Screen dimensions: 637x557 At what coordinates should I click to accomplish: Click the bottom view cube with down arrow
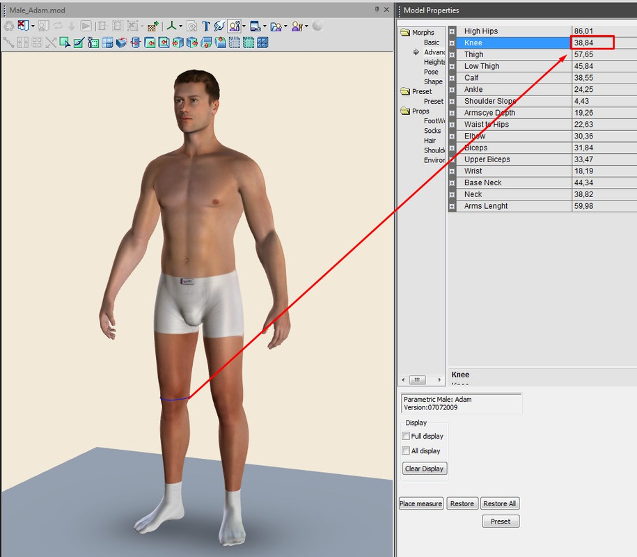coord(221,42)
